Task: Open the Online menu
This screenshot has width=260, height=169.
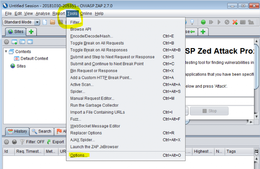Action: tap(86, 13)
